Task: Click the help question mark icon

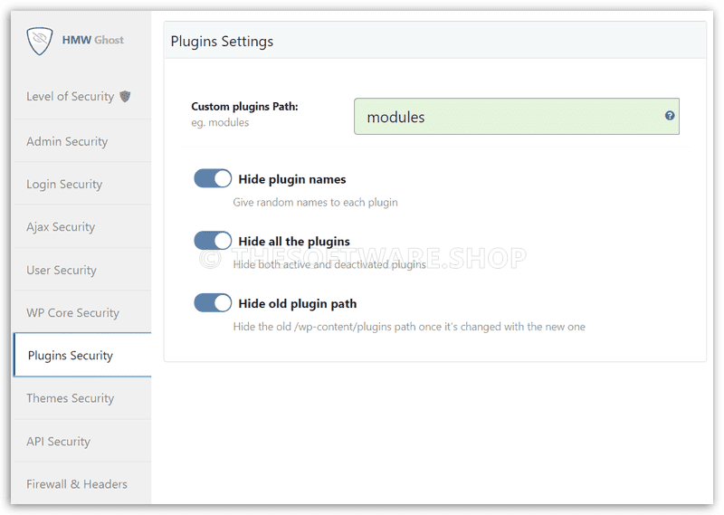Action: point(670,116)
